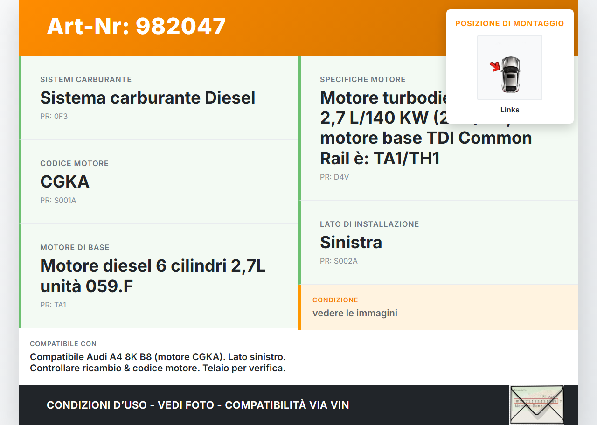Image resolution: width=597 pixels, height=425 pixels.
Task: Click the 'Motore di base' label
Action: click(75, 247)
